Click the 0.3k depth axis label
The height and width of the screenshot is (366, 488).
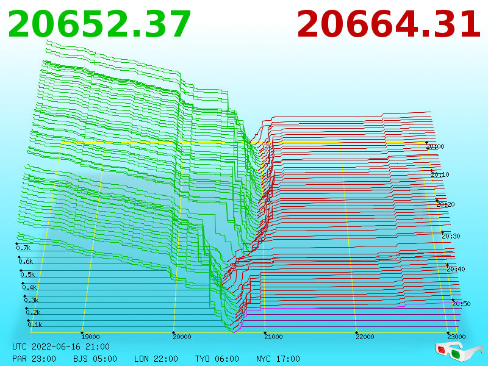point(31,300)
